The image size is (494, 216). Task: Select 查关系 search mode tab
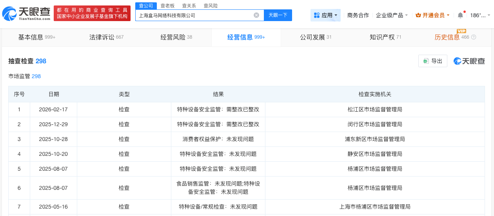189,6
